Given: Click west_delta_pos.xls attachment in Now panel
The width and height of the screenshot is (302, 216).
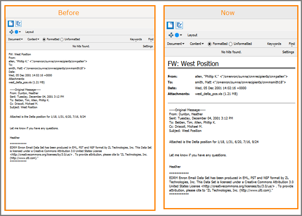Looking at the screenshot, I should pyautogui.click(x=216, y=94).
